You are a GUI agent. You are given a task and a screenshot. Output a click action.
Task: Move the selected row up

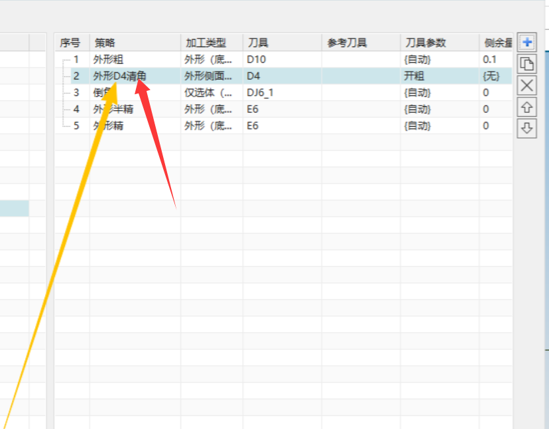[527, 107]
